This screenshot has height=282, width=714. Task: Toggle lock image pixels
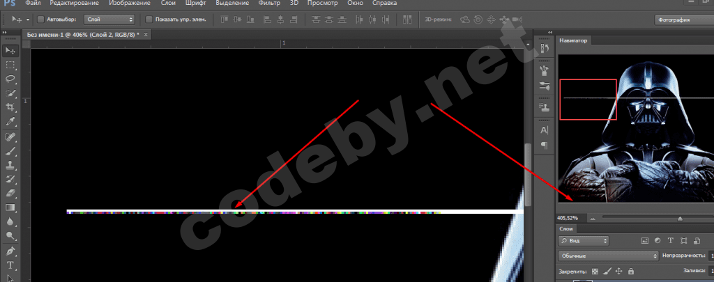[607, 272]
